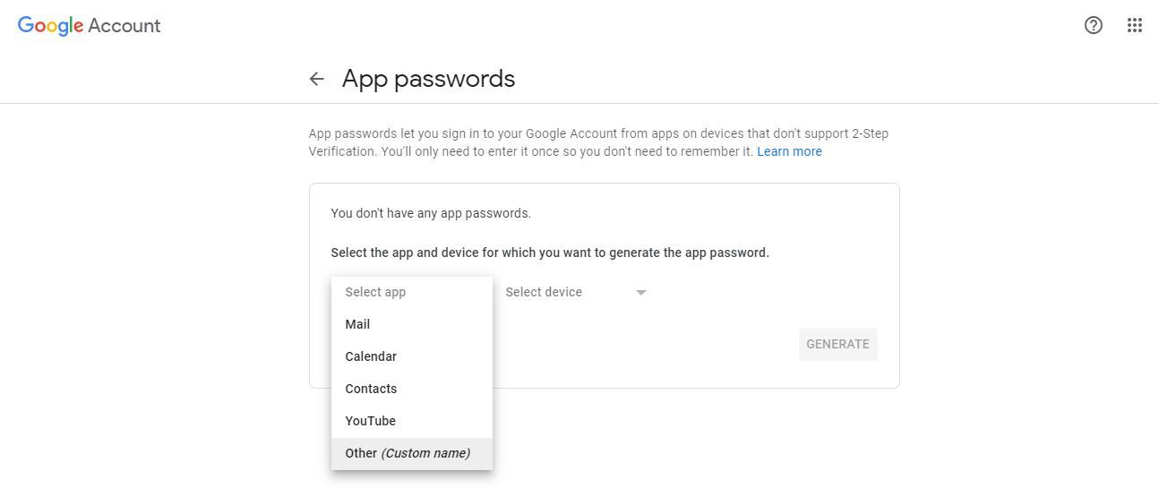Select Calendar in the app menu
The image size is (1159, 497).
(x=371, y=356)
